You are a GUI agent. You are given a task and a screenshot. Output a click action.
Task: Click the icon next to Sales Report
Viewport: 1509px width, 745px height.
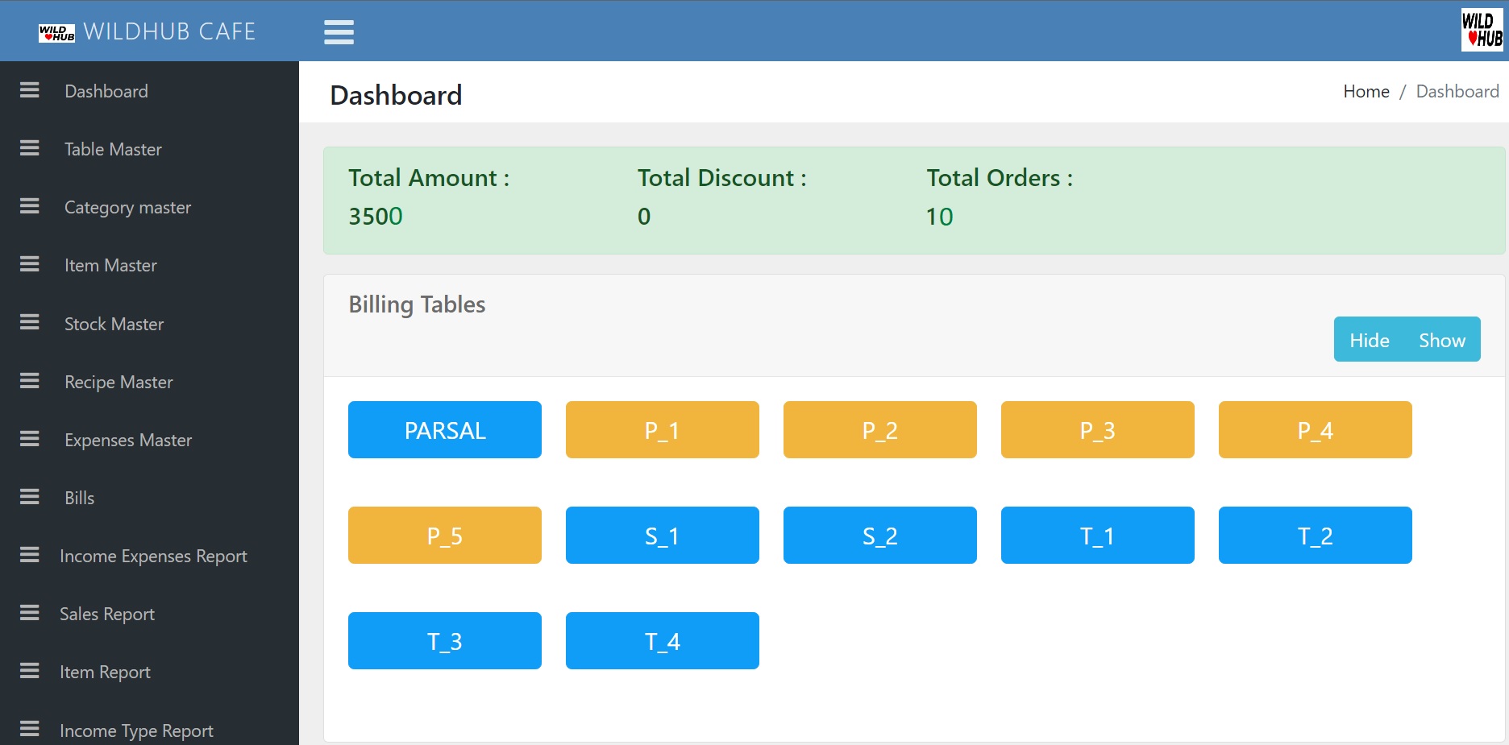tap(30, 613)
